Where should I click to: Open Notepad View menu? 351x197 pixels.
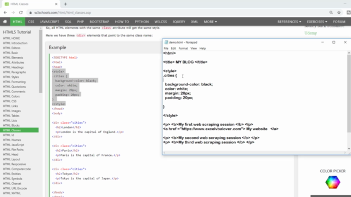[194, 48]
